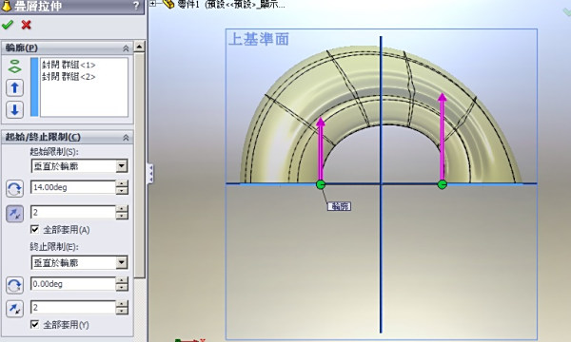This screenshot has width=571, height=342.
Task: Click the 14.00deg start angle field
Action: click(x=73, y=187)
